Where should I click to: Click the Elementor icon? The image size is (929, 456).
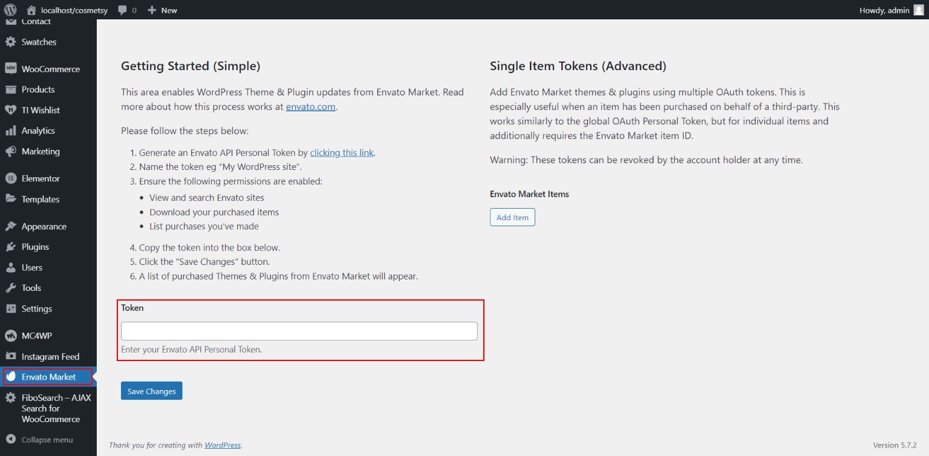pyautogui.click(x=11, y=178)
